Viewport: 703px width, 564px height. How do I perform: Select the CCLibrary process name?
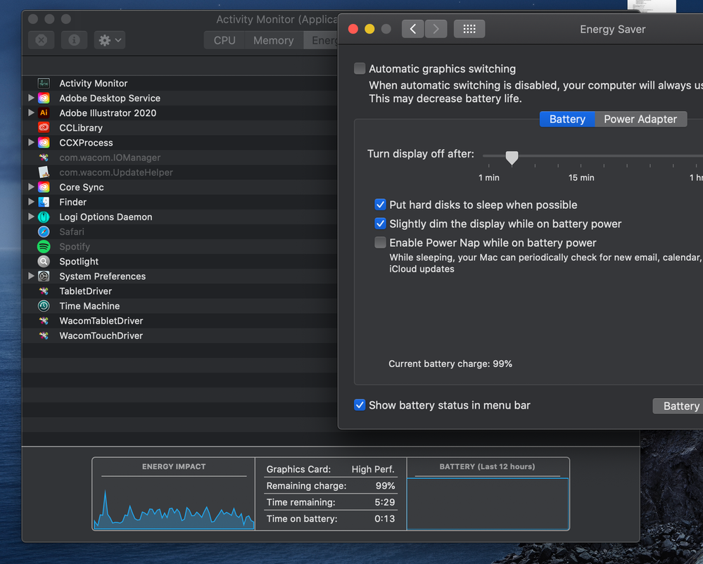tap(81, 128)
